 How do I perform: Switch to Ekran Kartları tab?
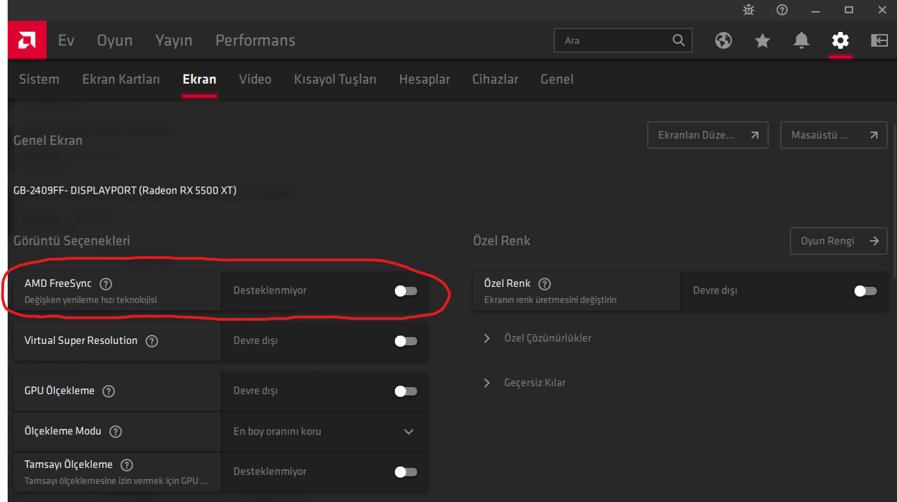121,79
